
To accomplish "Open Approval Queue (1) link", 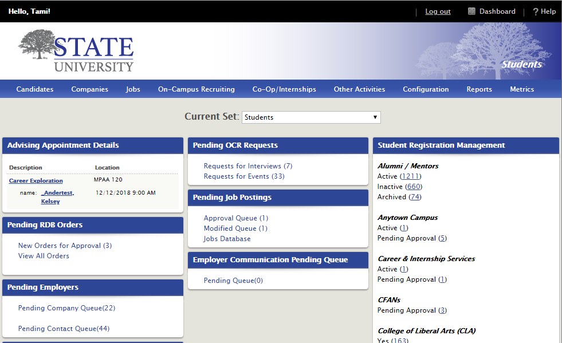I will (x=236, y=218).
